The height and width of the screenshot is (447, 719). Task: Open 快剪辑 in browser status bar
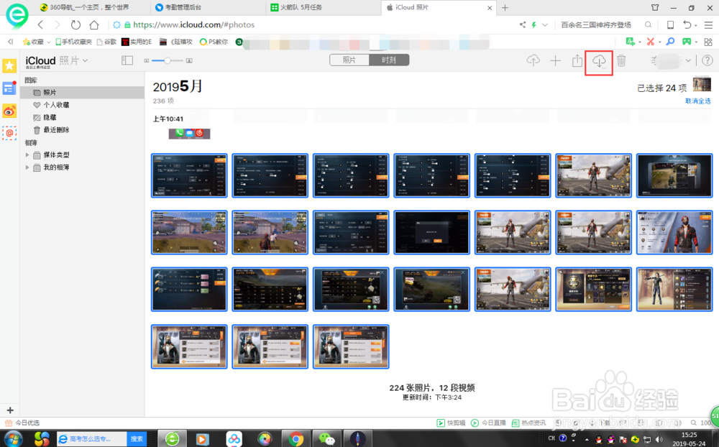tap(452, 423)
